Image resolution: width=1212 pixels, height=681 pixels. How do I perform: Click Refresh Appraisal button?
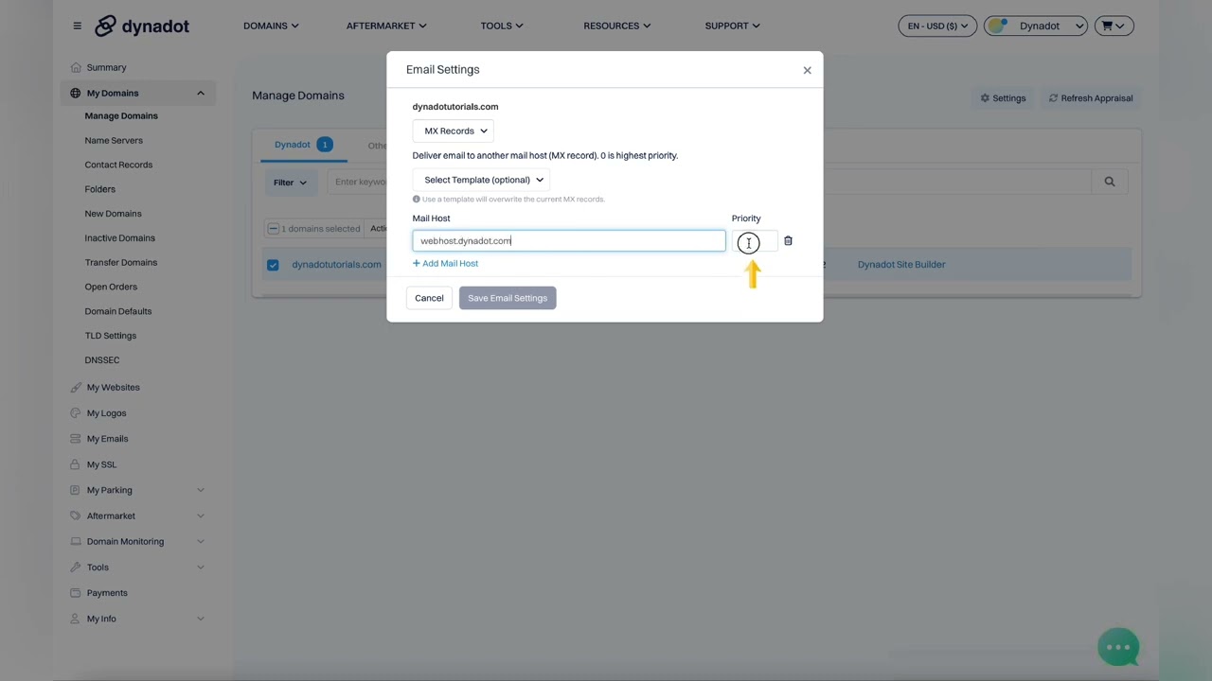click(x=1090, y=98)
